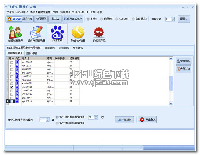Image resolution: width=200 pixels, height=155 pixels.
Task: Switch to the 赞同回答 tab
Action: (x=78, y=48)
